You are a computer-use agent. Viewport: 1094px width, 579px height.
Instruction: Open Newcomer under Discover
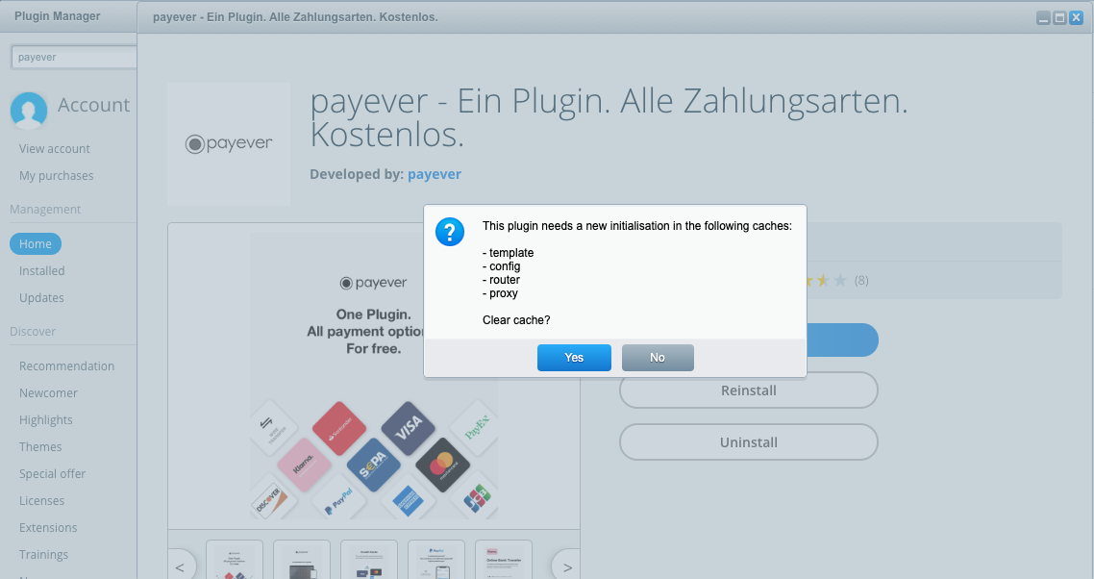tap(48, 393)
